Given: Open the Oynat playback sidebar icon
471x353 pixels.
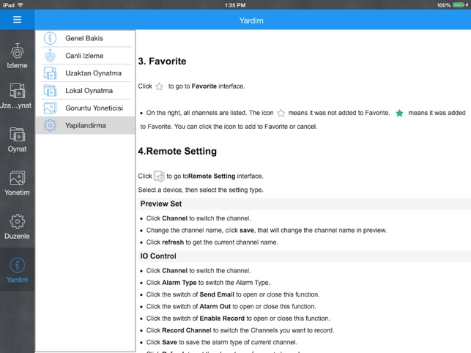Looking at the screenshot, I should (x=18, y=134).
